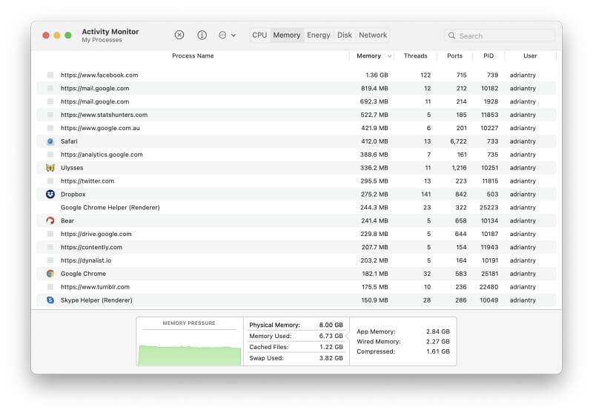The image size is (593, 415).
Task: Click the Bear app icon
Action: tap(50, 220)
